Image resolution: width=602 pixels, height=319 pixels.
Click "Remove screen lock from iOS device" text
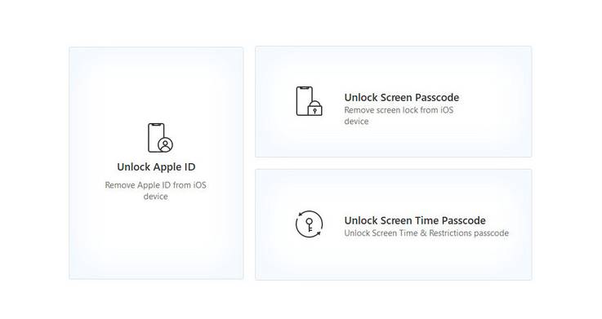click(x=399, y=115)
